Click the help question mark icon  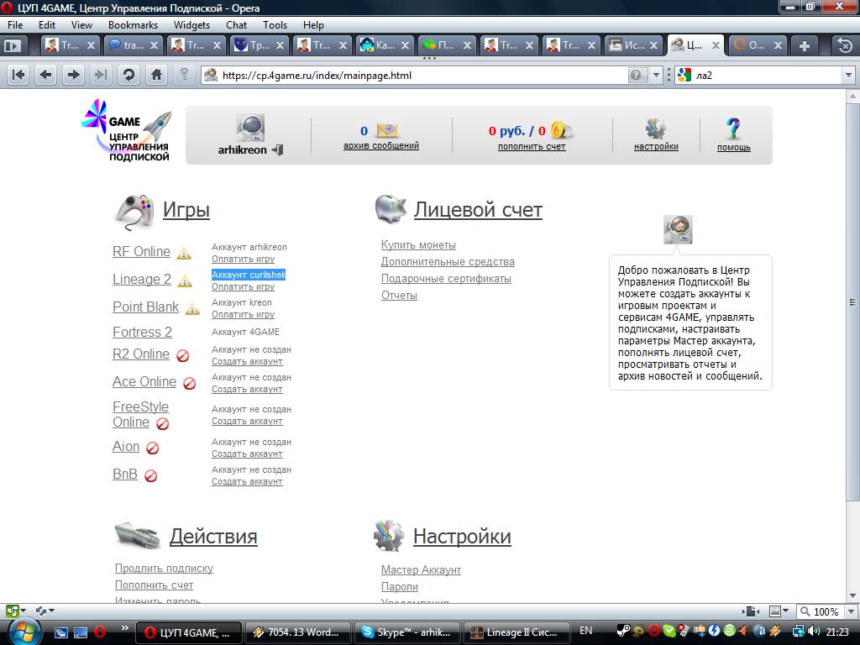(732, 128)
